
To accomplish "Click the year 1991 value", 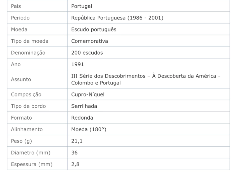I will [77, 64].
